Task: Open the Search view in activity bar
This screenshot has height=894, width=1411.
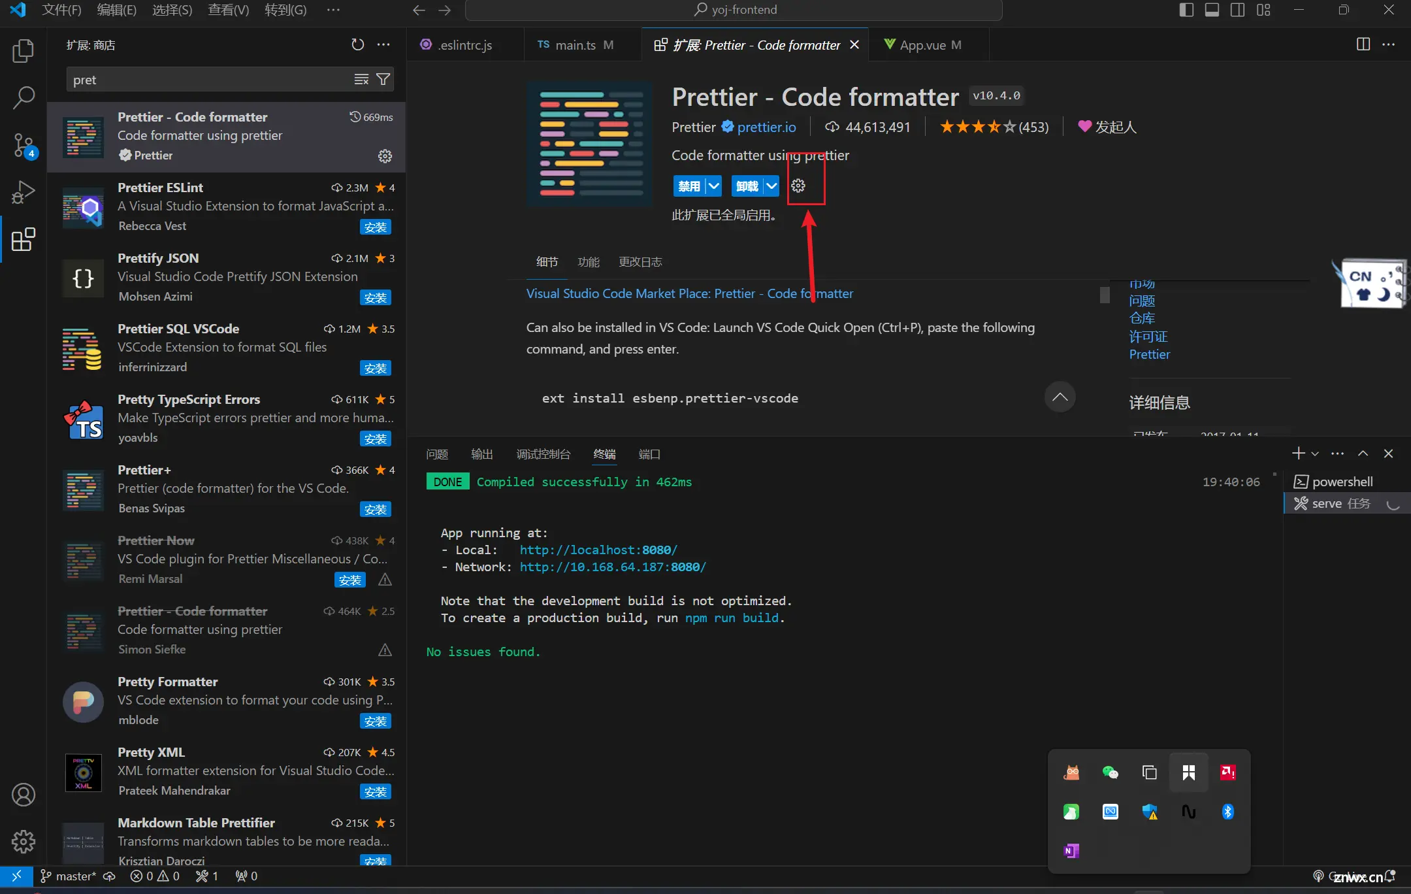Action: tap(24, 98)
